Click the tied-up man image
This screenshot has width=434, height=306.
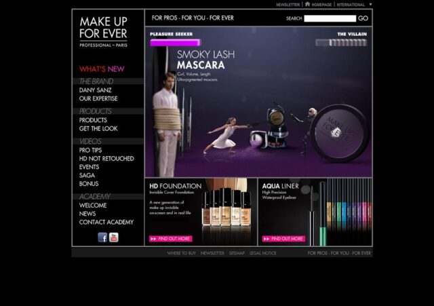click(x=167, y=125)
